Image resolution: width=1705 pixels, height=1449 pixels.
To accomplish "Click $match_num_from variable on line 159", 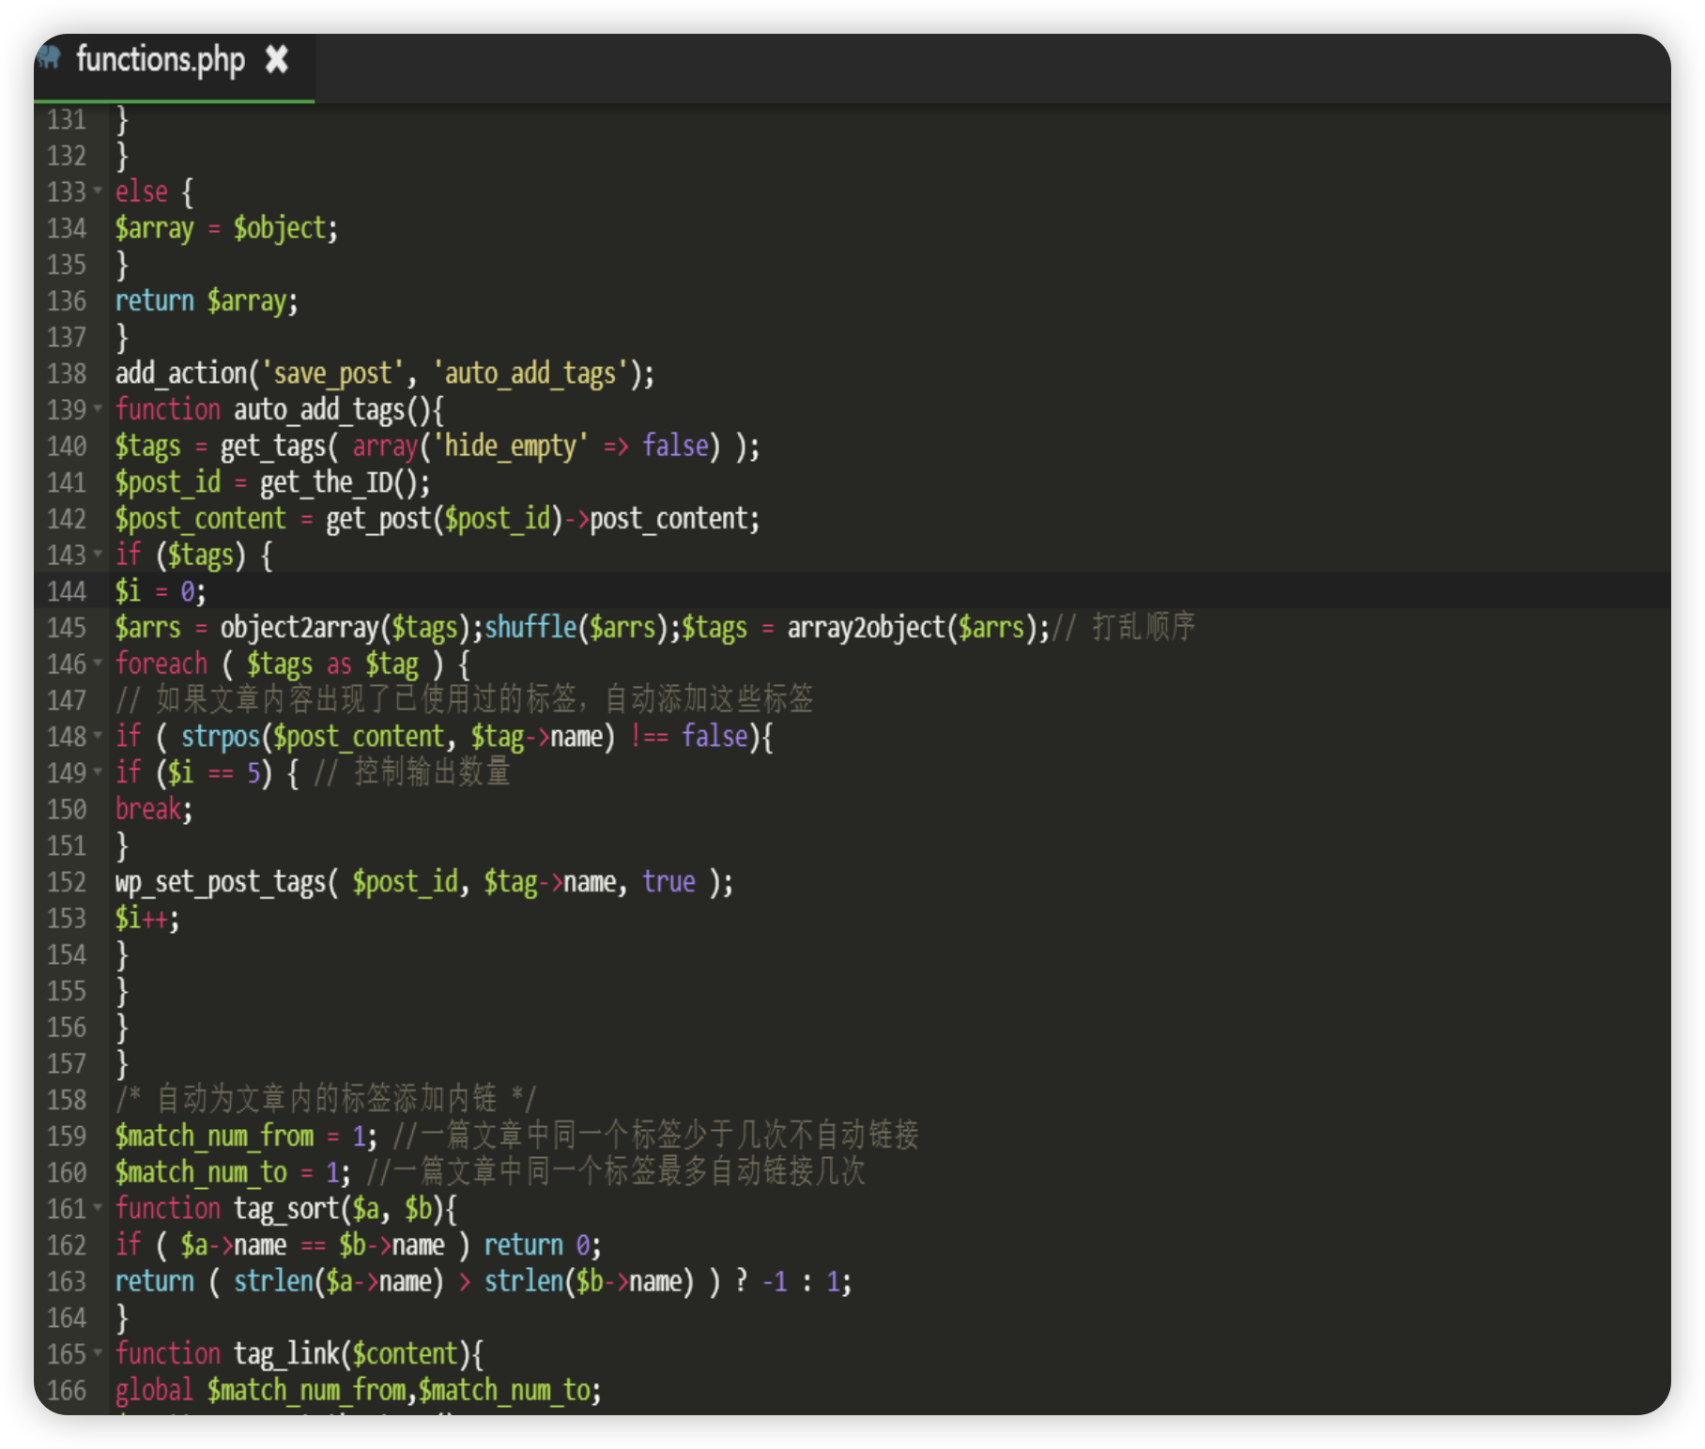I will click(x=214, y=1136).
